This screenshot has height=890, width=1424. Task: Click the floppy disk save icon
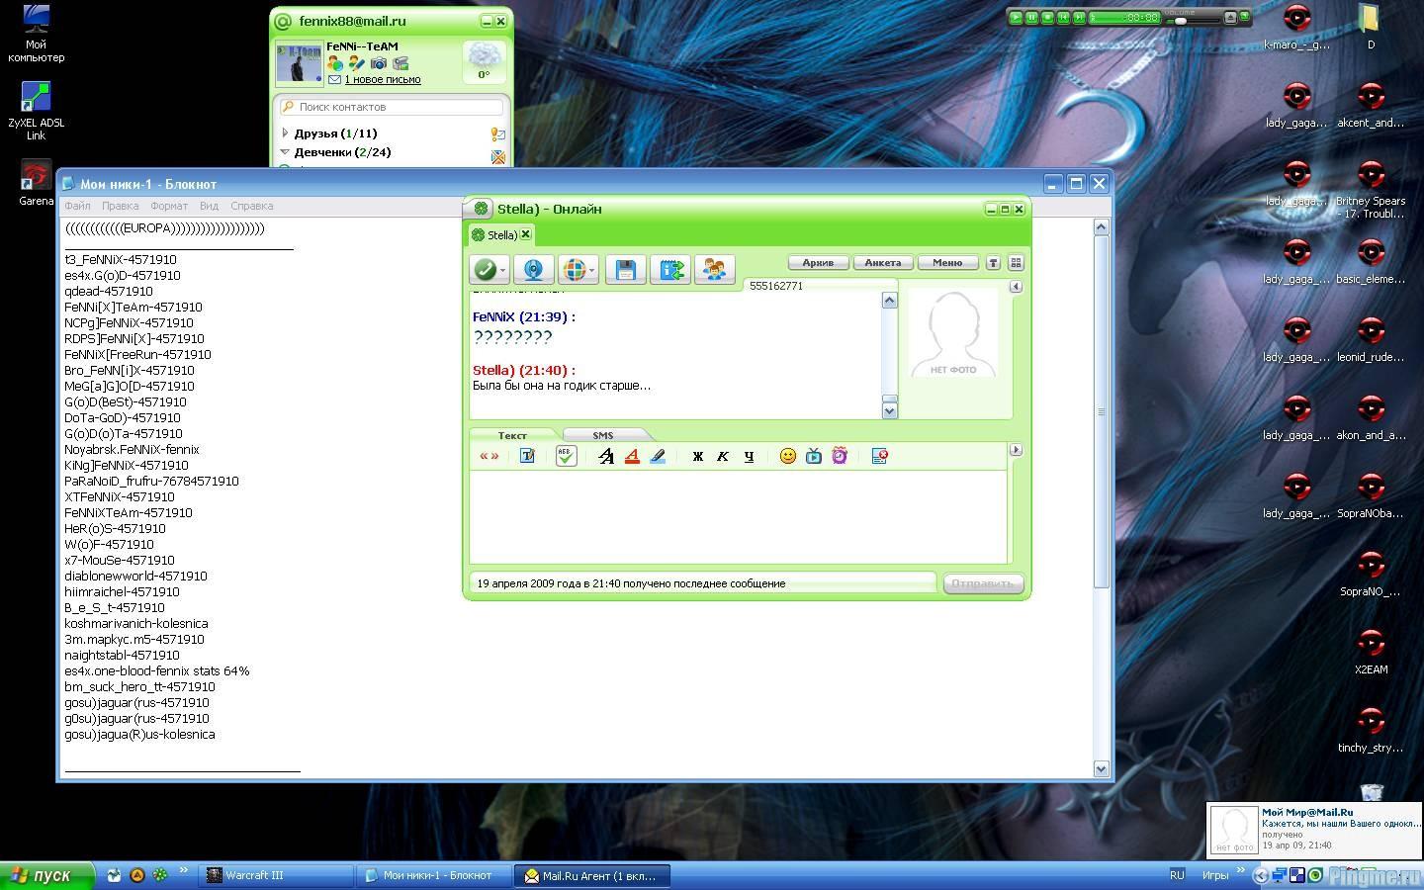[x=625, y=269]
